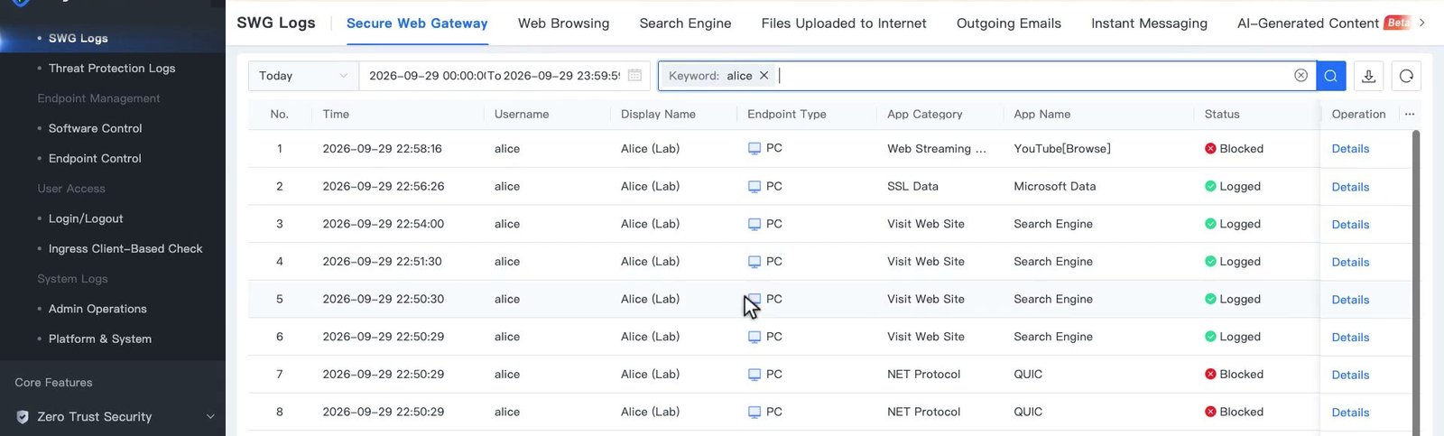
Task: Click the PC endpoint icon in row 1
Action: pyautogui.click(x=754, y=149)
